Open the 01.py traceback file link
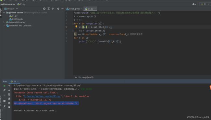The height and width of the screenshot is (120, 211). point(42,96)
